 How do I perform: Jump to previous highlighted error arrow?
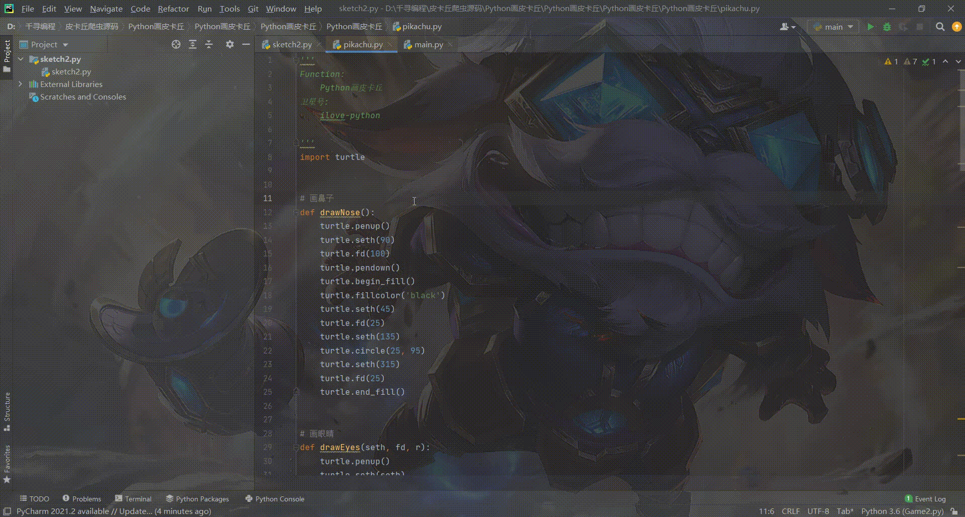[x=945, y=61]
